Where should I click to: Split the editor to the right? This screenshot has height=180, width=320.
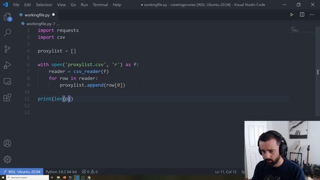(302, 14)
